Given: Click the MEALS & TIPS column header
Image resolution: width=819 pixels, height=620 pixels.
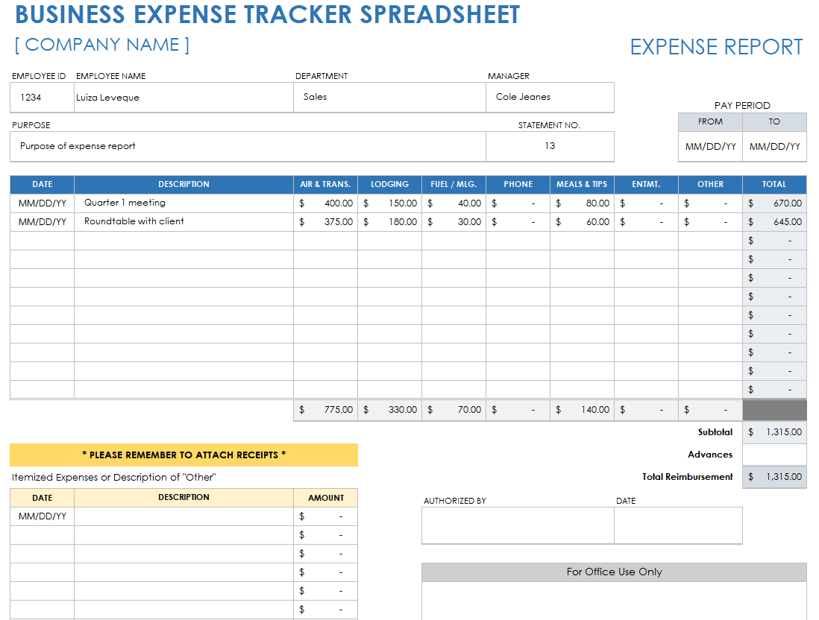Looking at the screenshot, I should tap(582, 184).
